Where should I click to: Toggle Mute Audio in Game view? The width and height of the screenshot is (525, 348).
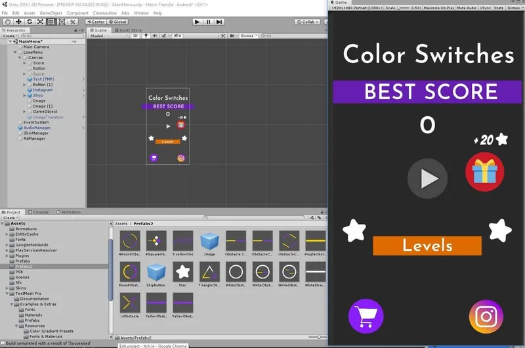[x=467, y=8]
